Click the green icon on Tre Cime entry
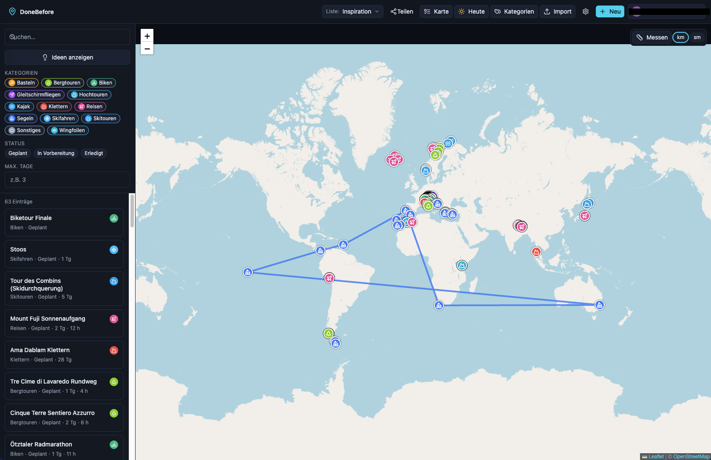The image size is (711, 460). click(114, 382)
